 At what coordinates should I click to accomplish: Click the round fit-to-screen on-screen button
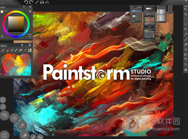coord(4,135)
